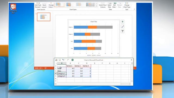Image resolution: width=174 pixels, height=98 pixels.
Task: Click the Category 3 cell
Action: click(x=62, y=73)
